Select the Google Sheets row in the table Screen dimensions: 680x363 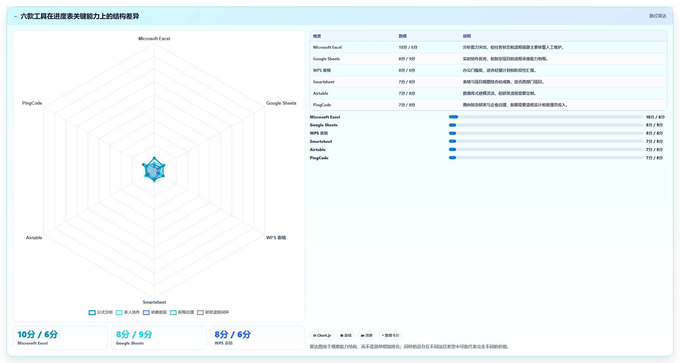click(x=488, y=59)
